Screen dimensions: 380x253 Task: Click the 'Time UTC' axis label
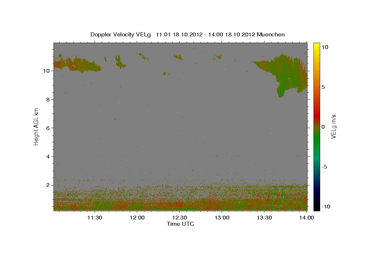click(180, 224)
